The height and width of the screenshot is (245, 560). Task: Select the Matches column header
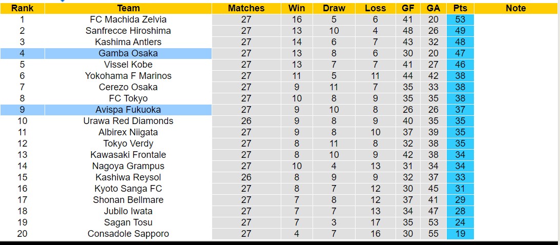point(246,8)
